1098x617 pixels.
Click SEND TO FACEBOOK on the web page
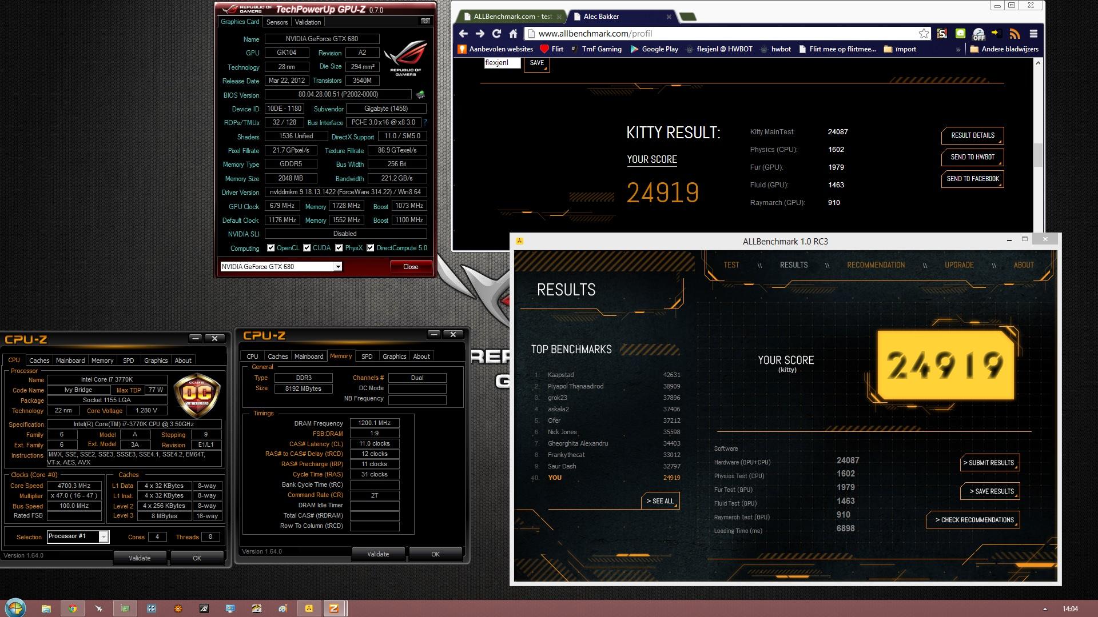972,179
